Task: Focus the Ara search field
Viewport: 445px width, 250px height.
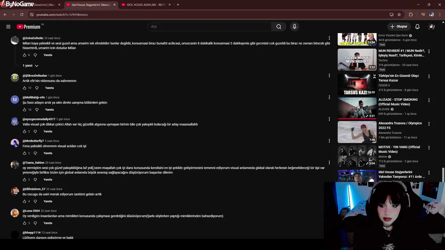Action: (x=210, y=26)
